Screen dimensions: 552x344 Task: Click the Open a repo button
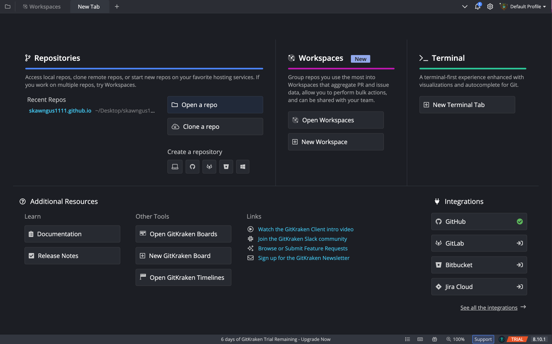[215, 105]
